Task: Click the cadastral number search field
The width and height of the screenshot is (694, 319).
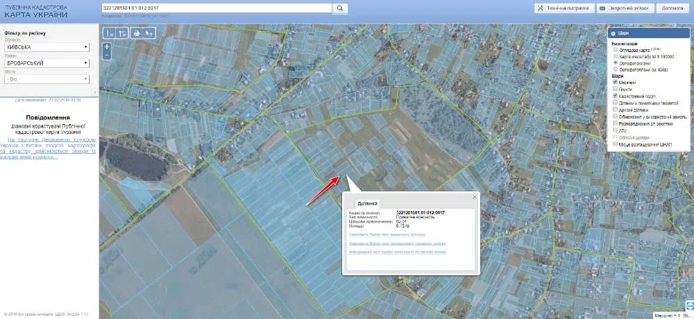Action: tap(217, 8)
